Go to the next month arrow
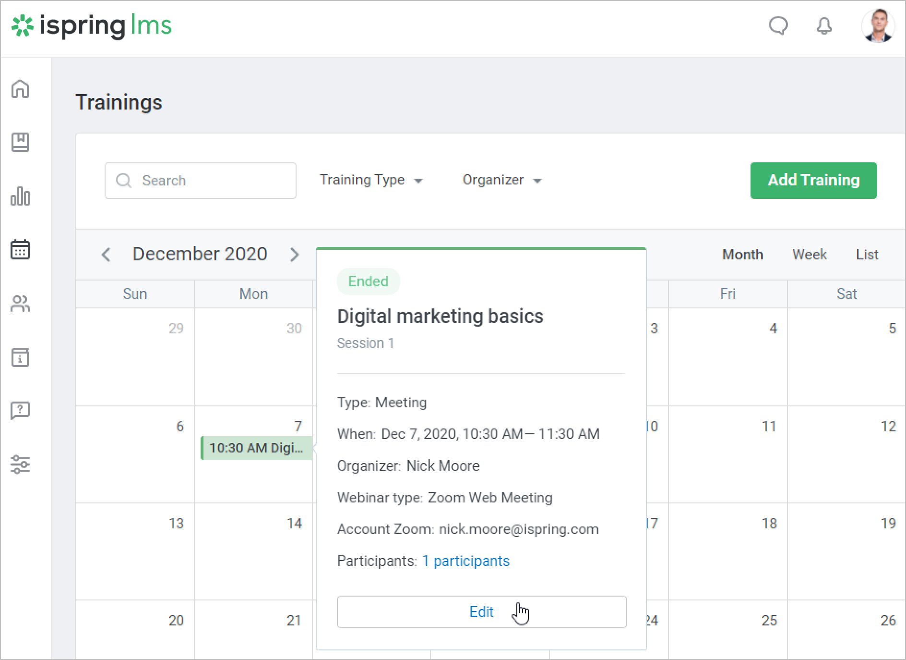The width and height of the screenshot is (906, 660). 294,254
